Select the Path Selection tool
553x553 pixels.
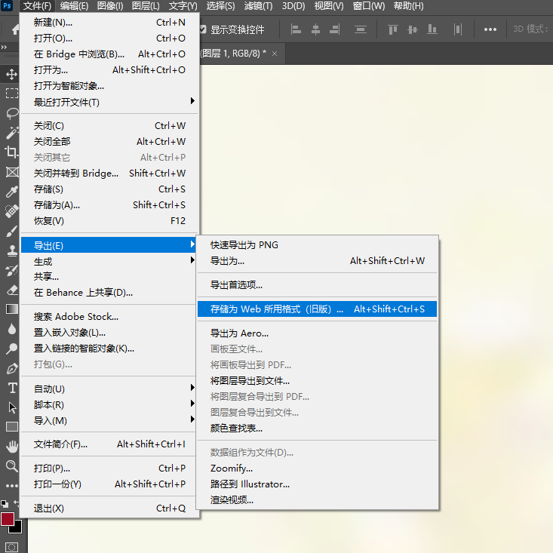tap(11, 407)
